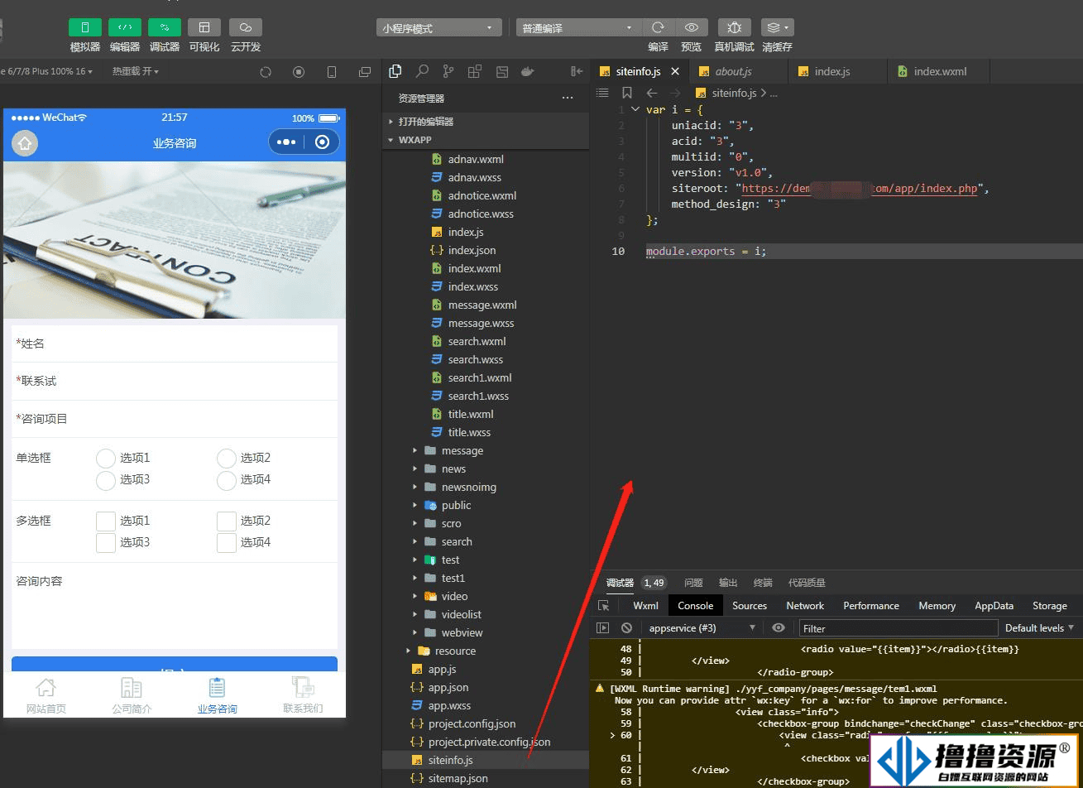
Task: Click the simulator stop/record icon
Action: pos(299,72)
